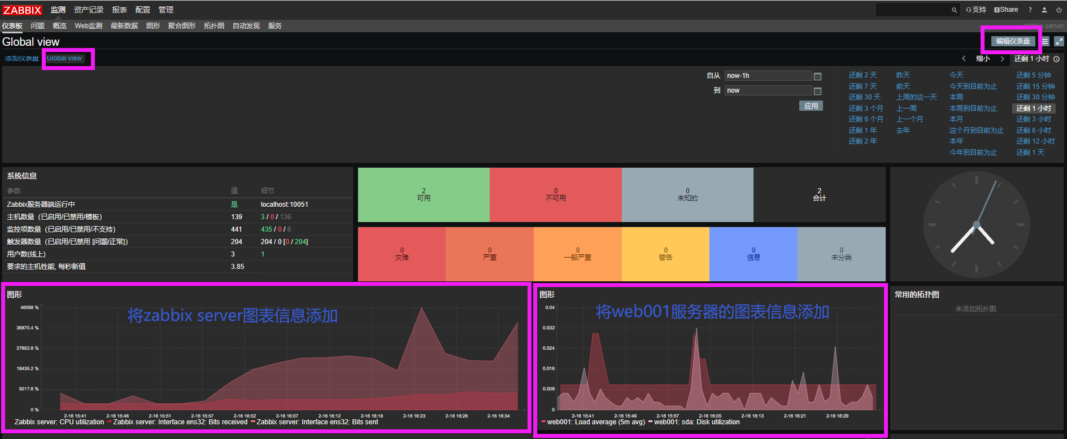Switch to the 服务 submenu tab
This screenshot has width=1067, height=439.
(x=275, y=26)
